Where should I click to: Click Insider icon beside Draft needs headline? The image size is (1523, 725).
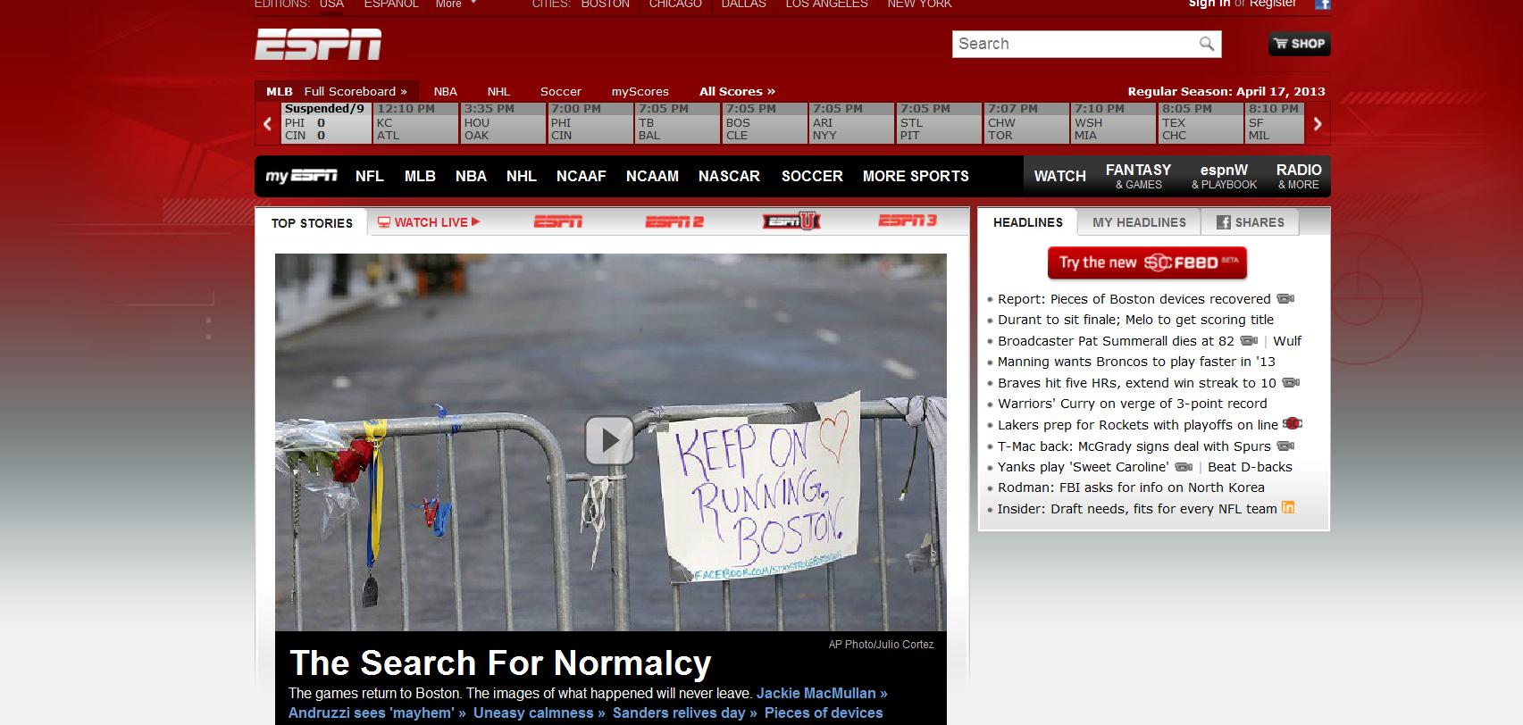pos(1288,507)
